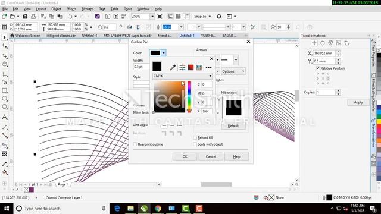381x214 pixels.
Task: Open the outline Color dropdown arrow
Action: pyautogui.click(x=164, y=53)
